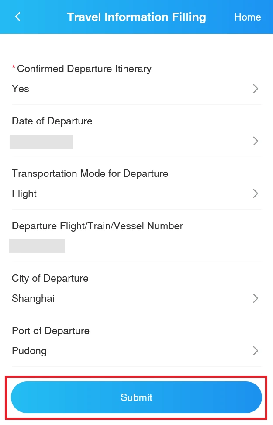Edit the Departure Flight/Train/Vessel Number field

38,246
